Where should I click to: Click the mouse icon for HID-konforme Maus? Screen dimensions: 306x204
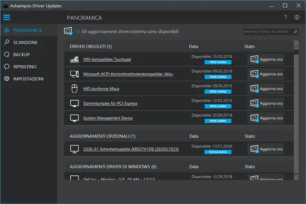(75, 88)
